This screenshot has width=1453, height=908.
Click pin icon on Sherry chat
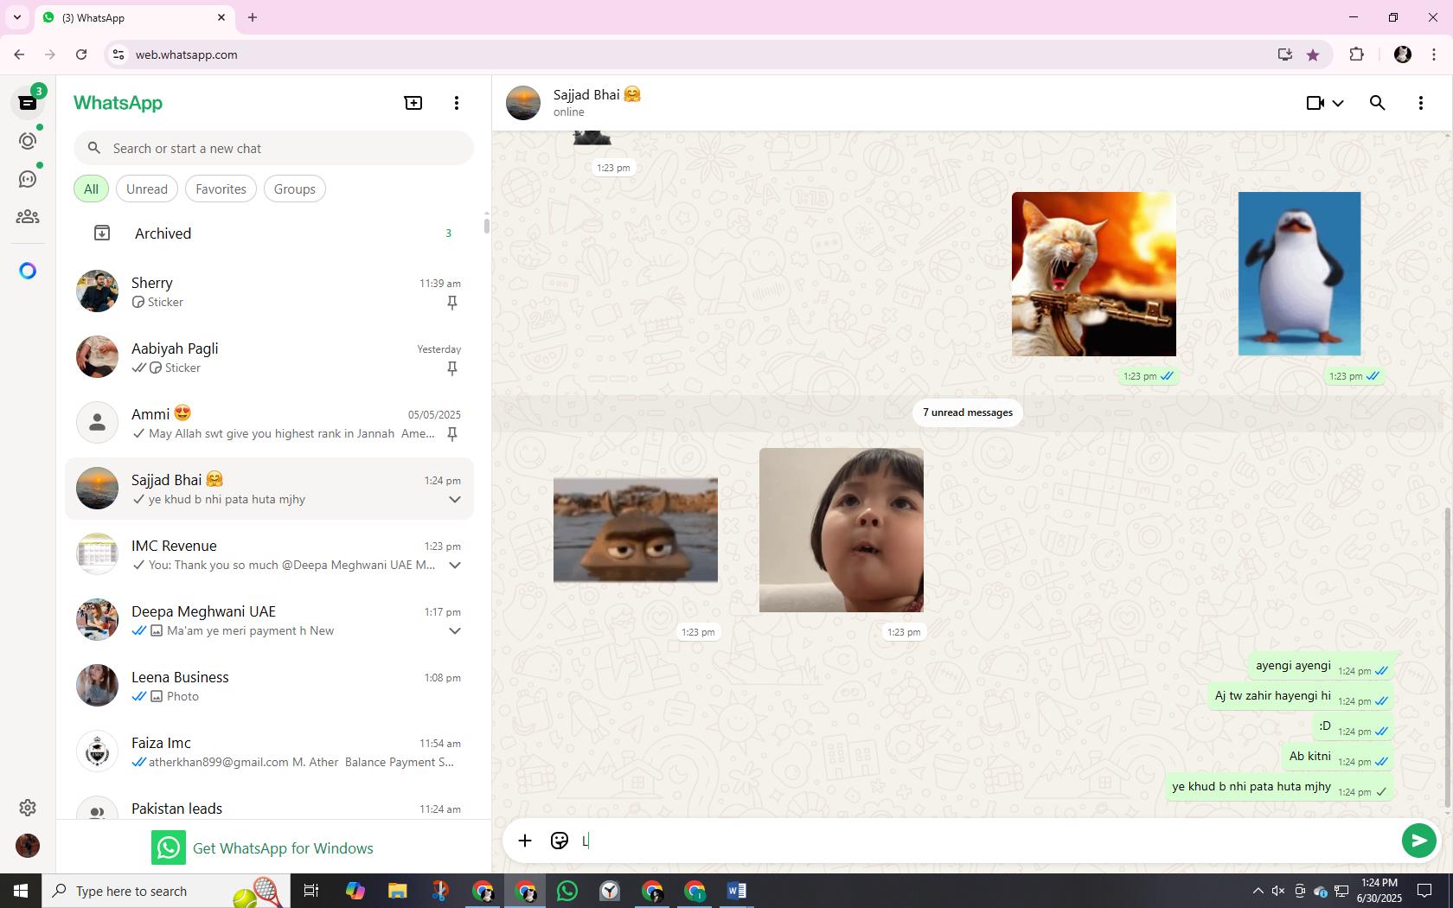451,303
